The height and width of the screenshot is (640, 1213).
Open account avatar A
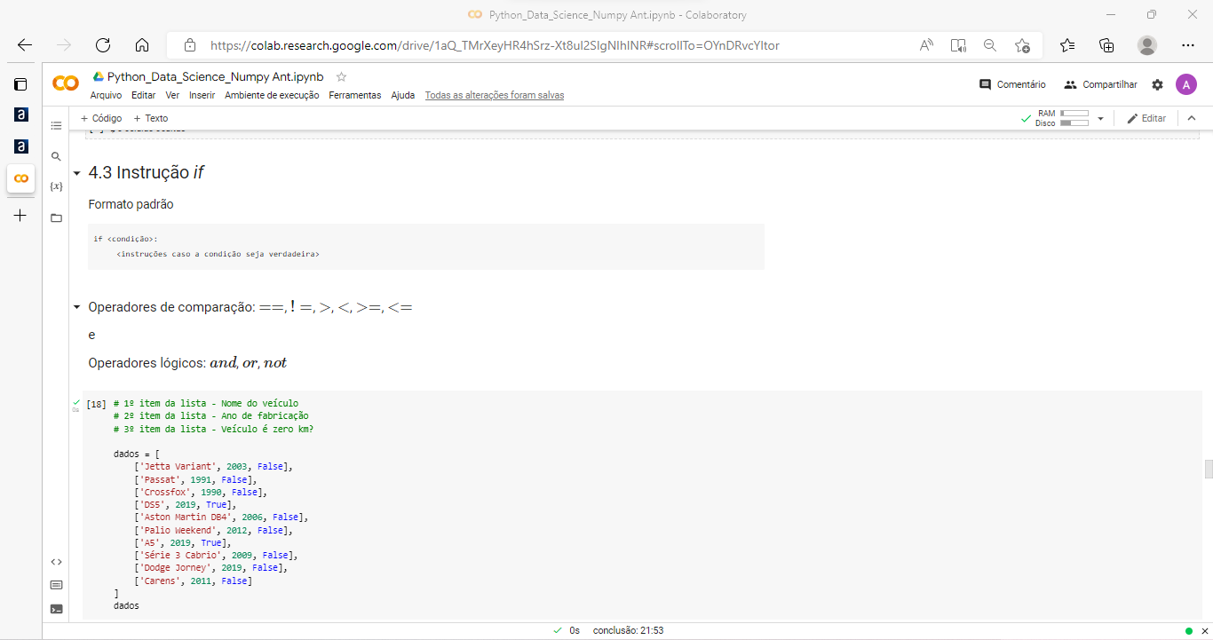point(1185,84)
